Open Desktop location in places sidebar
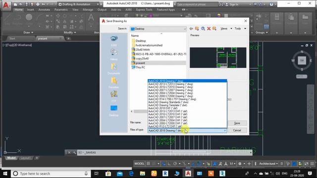Image resolution: width=317 pixels, height=178 pixels. click(114, 111)
